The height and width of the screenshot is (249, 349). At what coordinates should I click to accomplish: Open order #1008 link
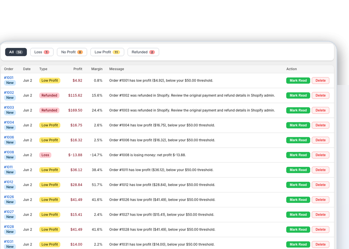(x=9, y=152)
